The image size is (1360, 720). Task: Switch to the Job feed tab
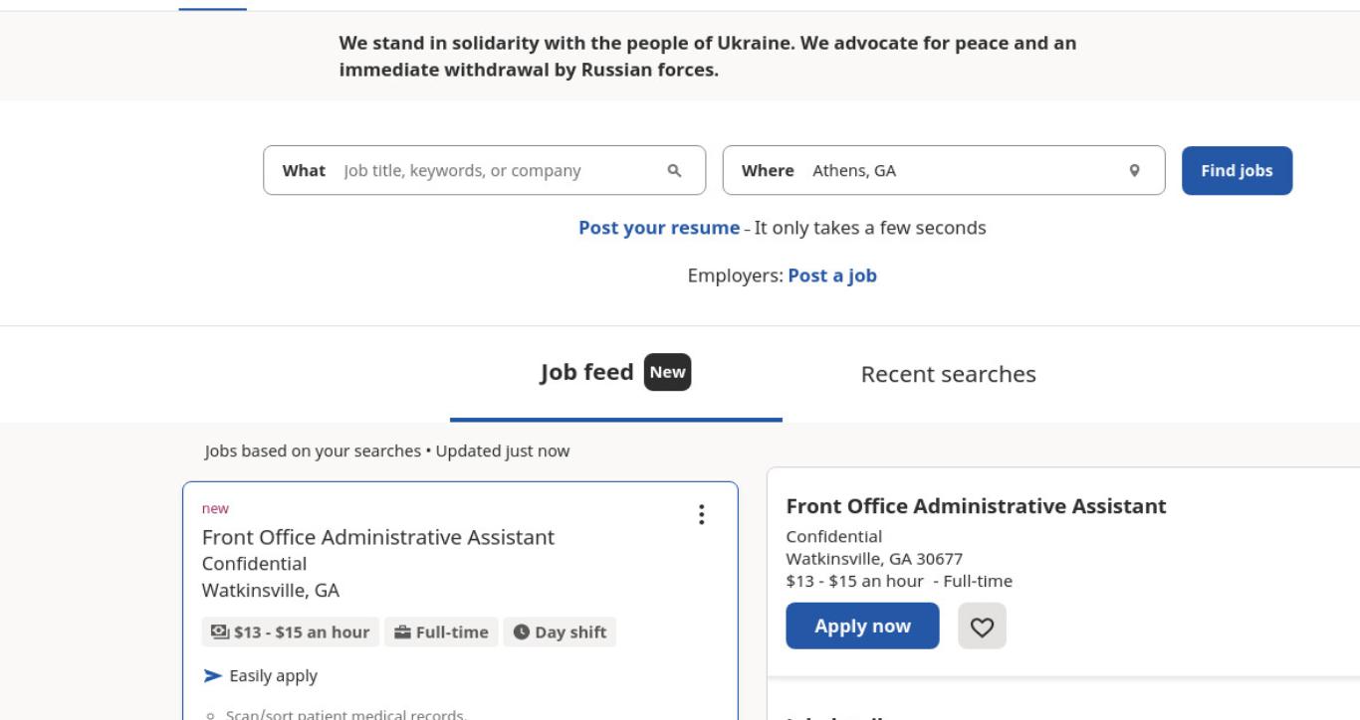pyautogui.click(x=615, y=373)
